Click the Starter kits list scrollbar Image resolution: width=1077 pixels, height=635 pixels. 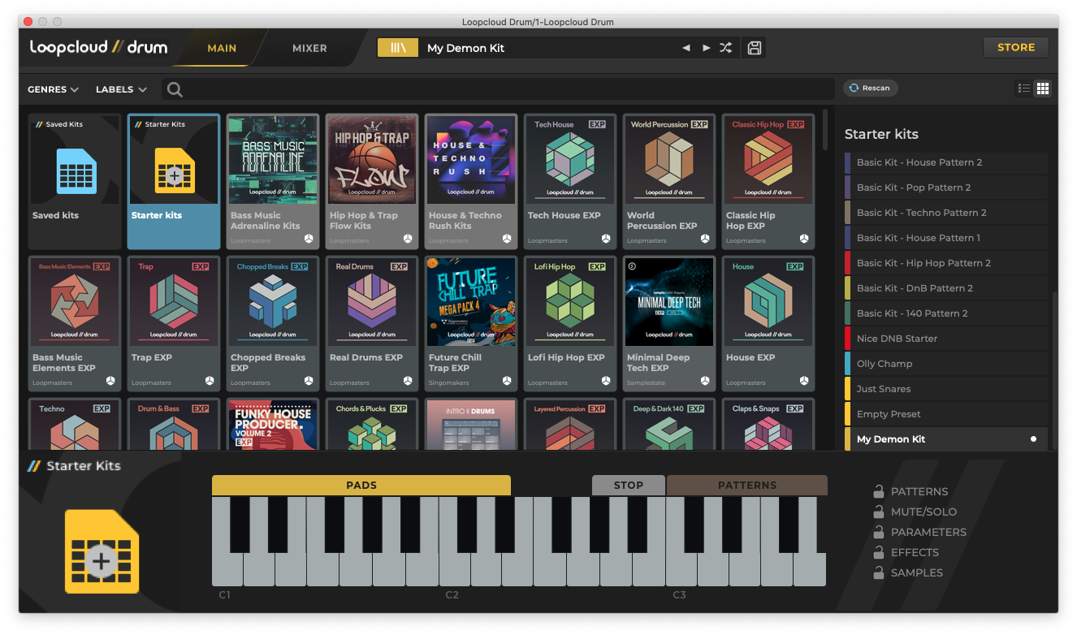coord(1054,369)
